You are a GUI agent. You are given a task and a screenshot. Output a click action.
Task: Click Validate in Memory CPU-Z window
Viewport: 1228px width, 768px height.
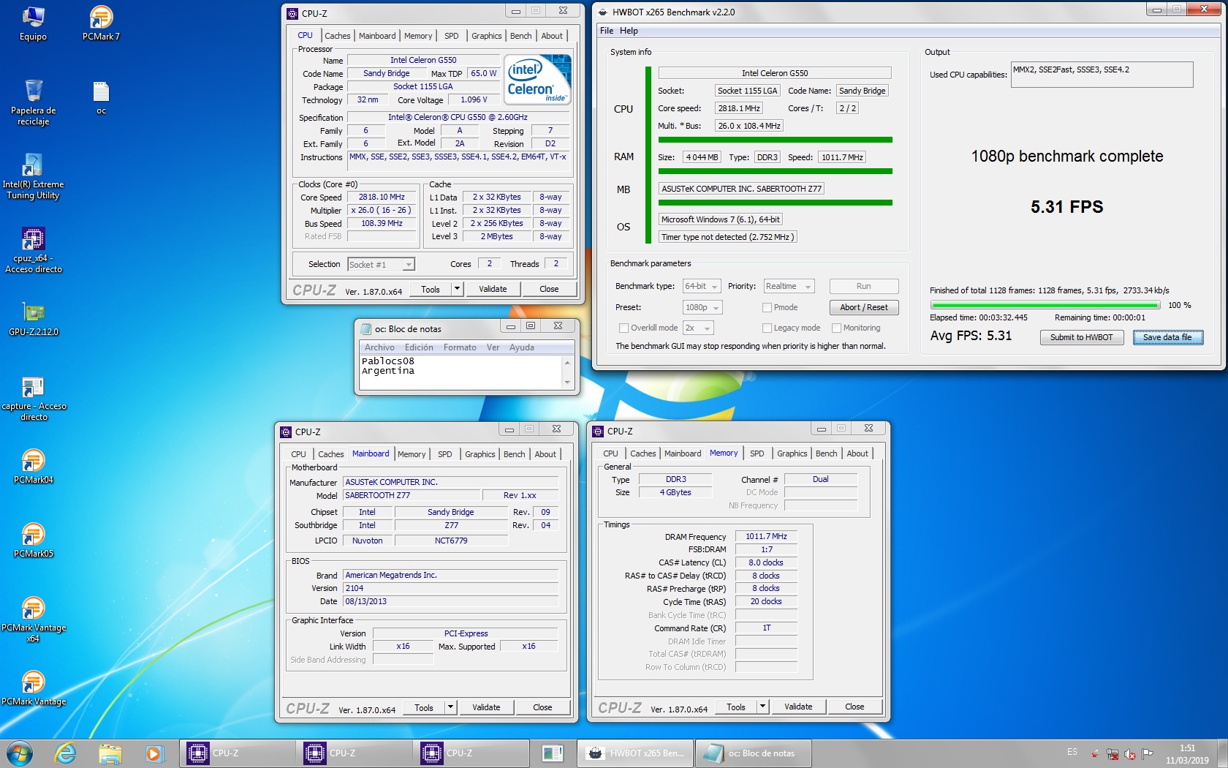point(798,707)
